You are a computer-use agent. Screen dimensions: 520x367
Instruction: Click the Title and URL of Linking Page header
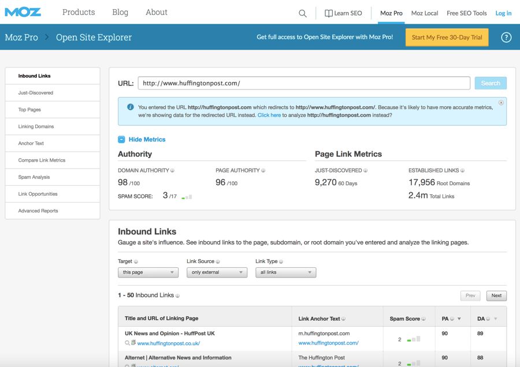pos(162,319)
